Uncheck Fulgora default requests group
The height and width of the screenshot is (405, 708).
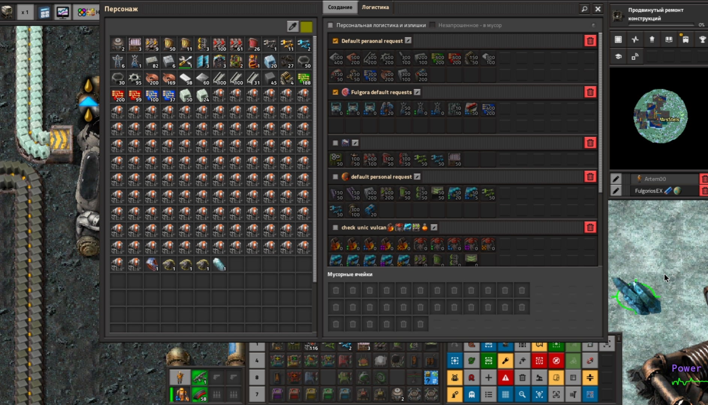coord(335,92)
